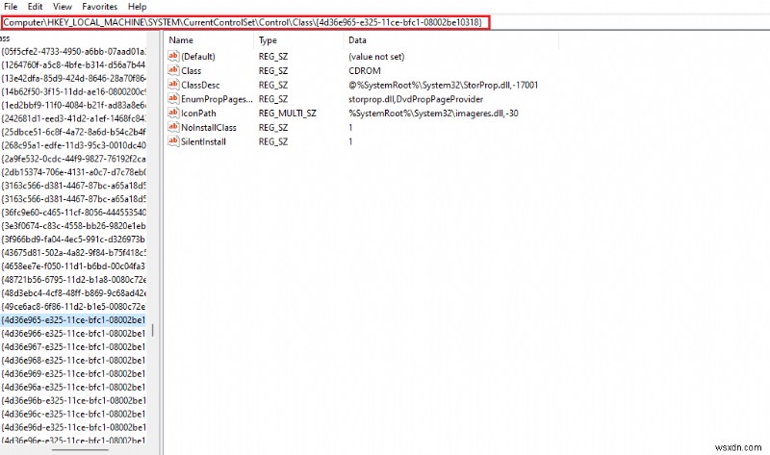This screenshot has height=455, width=770.
Task: Select the {1ed2bbf9-11f0-4084 key
Action: point(73,105)
